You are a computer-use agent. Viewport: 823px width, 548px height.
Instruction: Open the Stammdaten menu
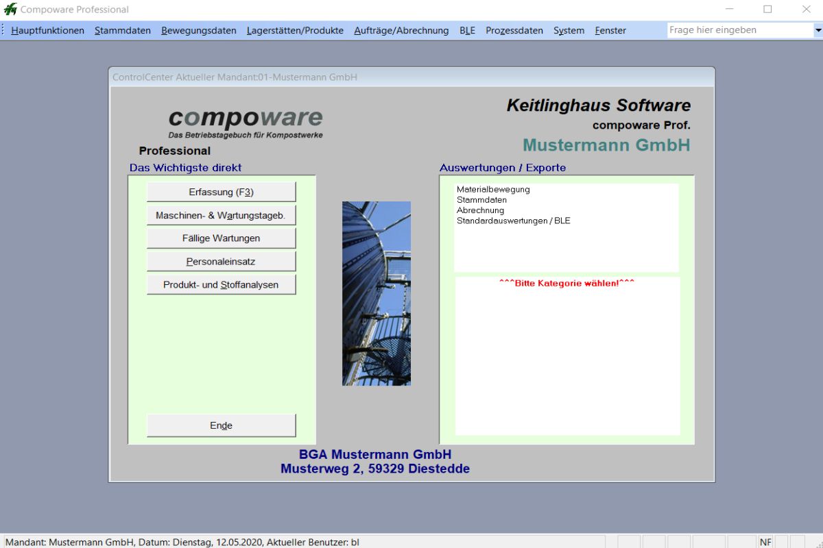123,30
